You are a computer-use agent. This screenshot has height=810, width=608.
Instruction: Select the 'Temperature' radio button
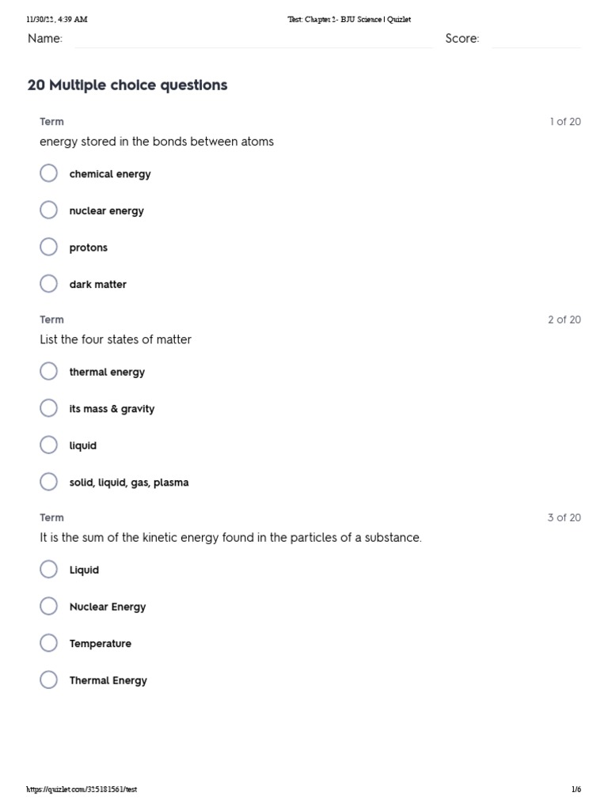(x=49, y=643)
